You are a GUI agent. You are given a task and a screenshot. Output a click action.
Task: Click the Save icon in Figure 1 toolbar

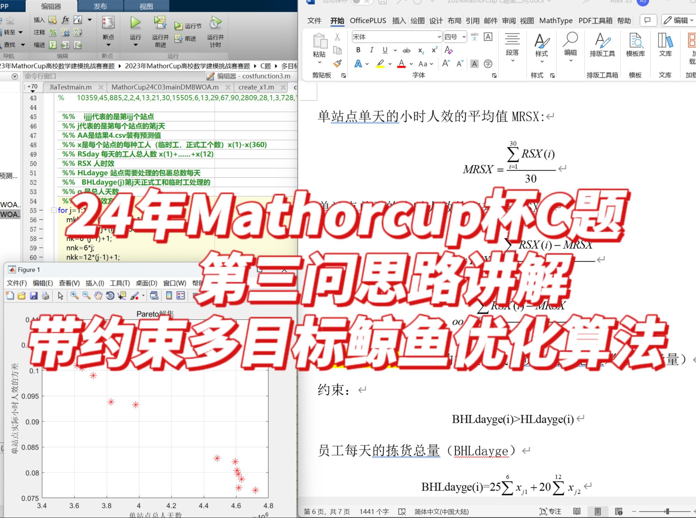tap(33, 296)
